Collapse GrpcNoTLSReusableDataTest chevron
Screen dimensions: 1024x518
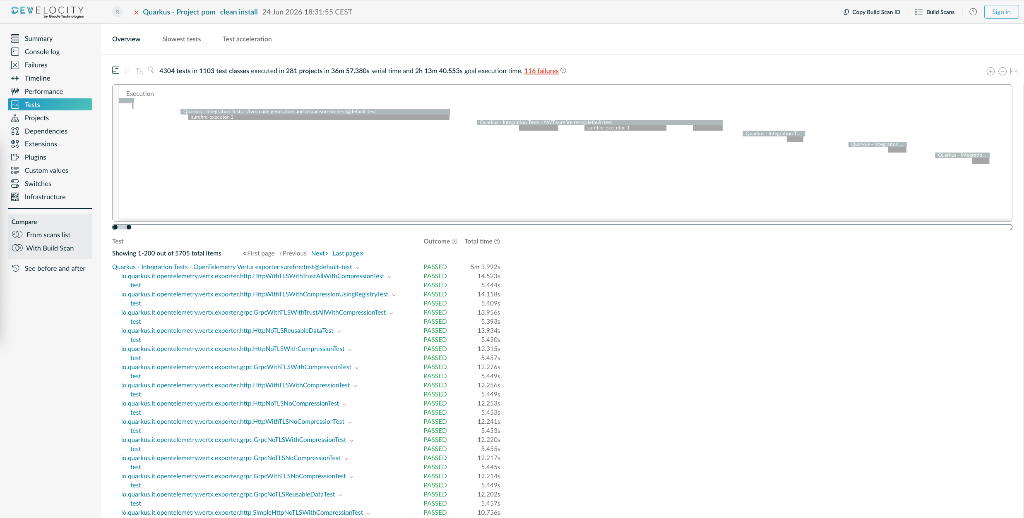tap(341, 495)
